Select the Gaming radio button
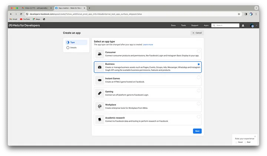Screen dimensions: 267x156 pyautogui.click(x=198, y=90)
